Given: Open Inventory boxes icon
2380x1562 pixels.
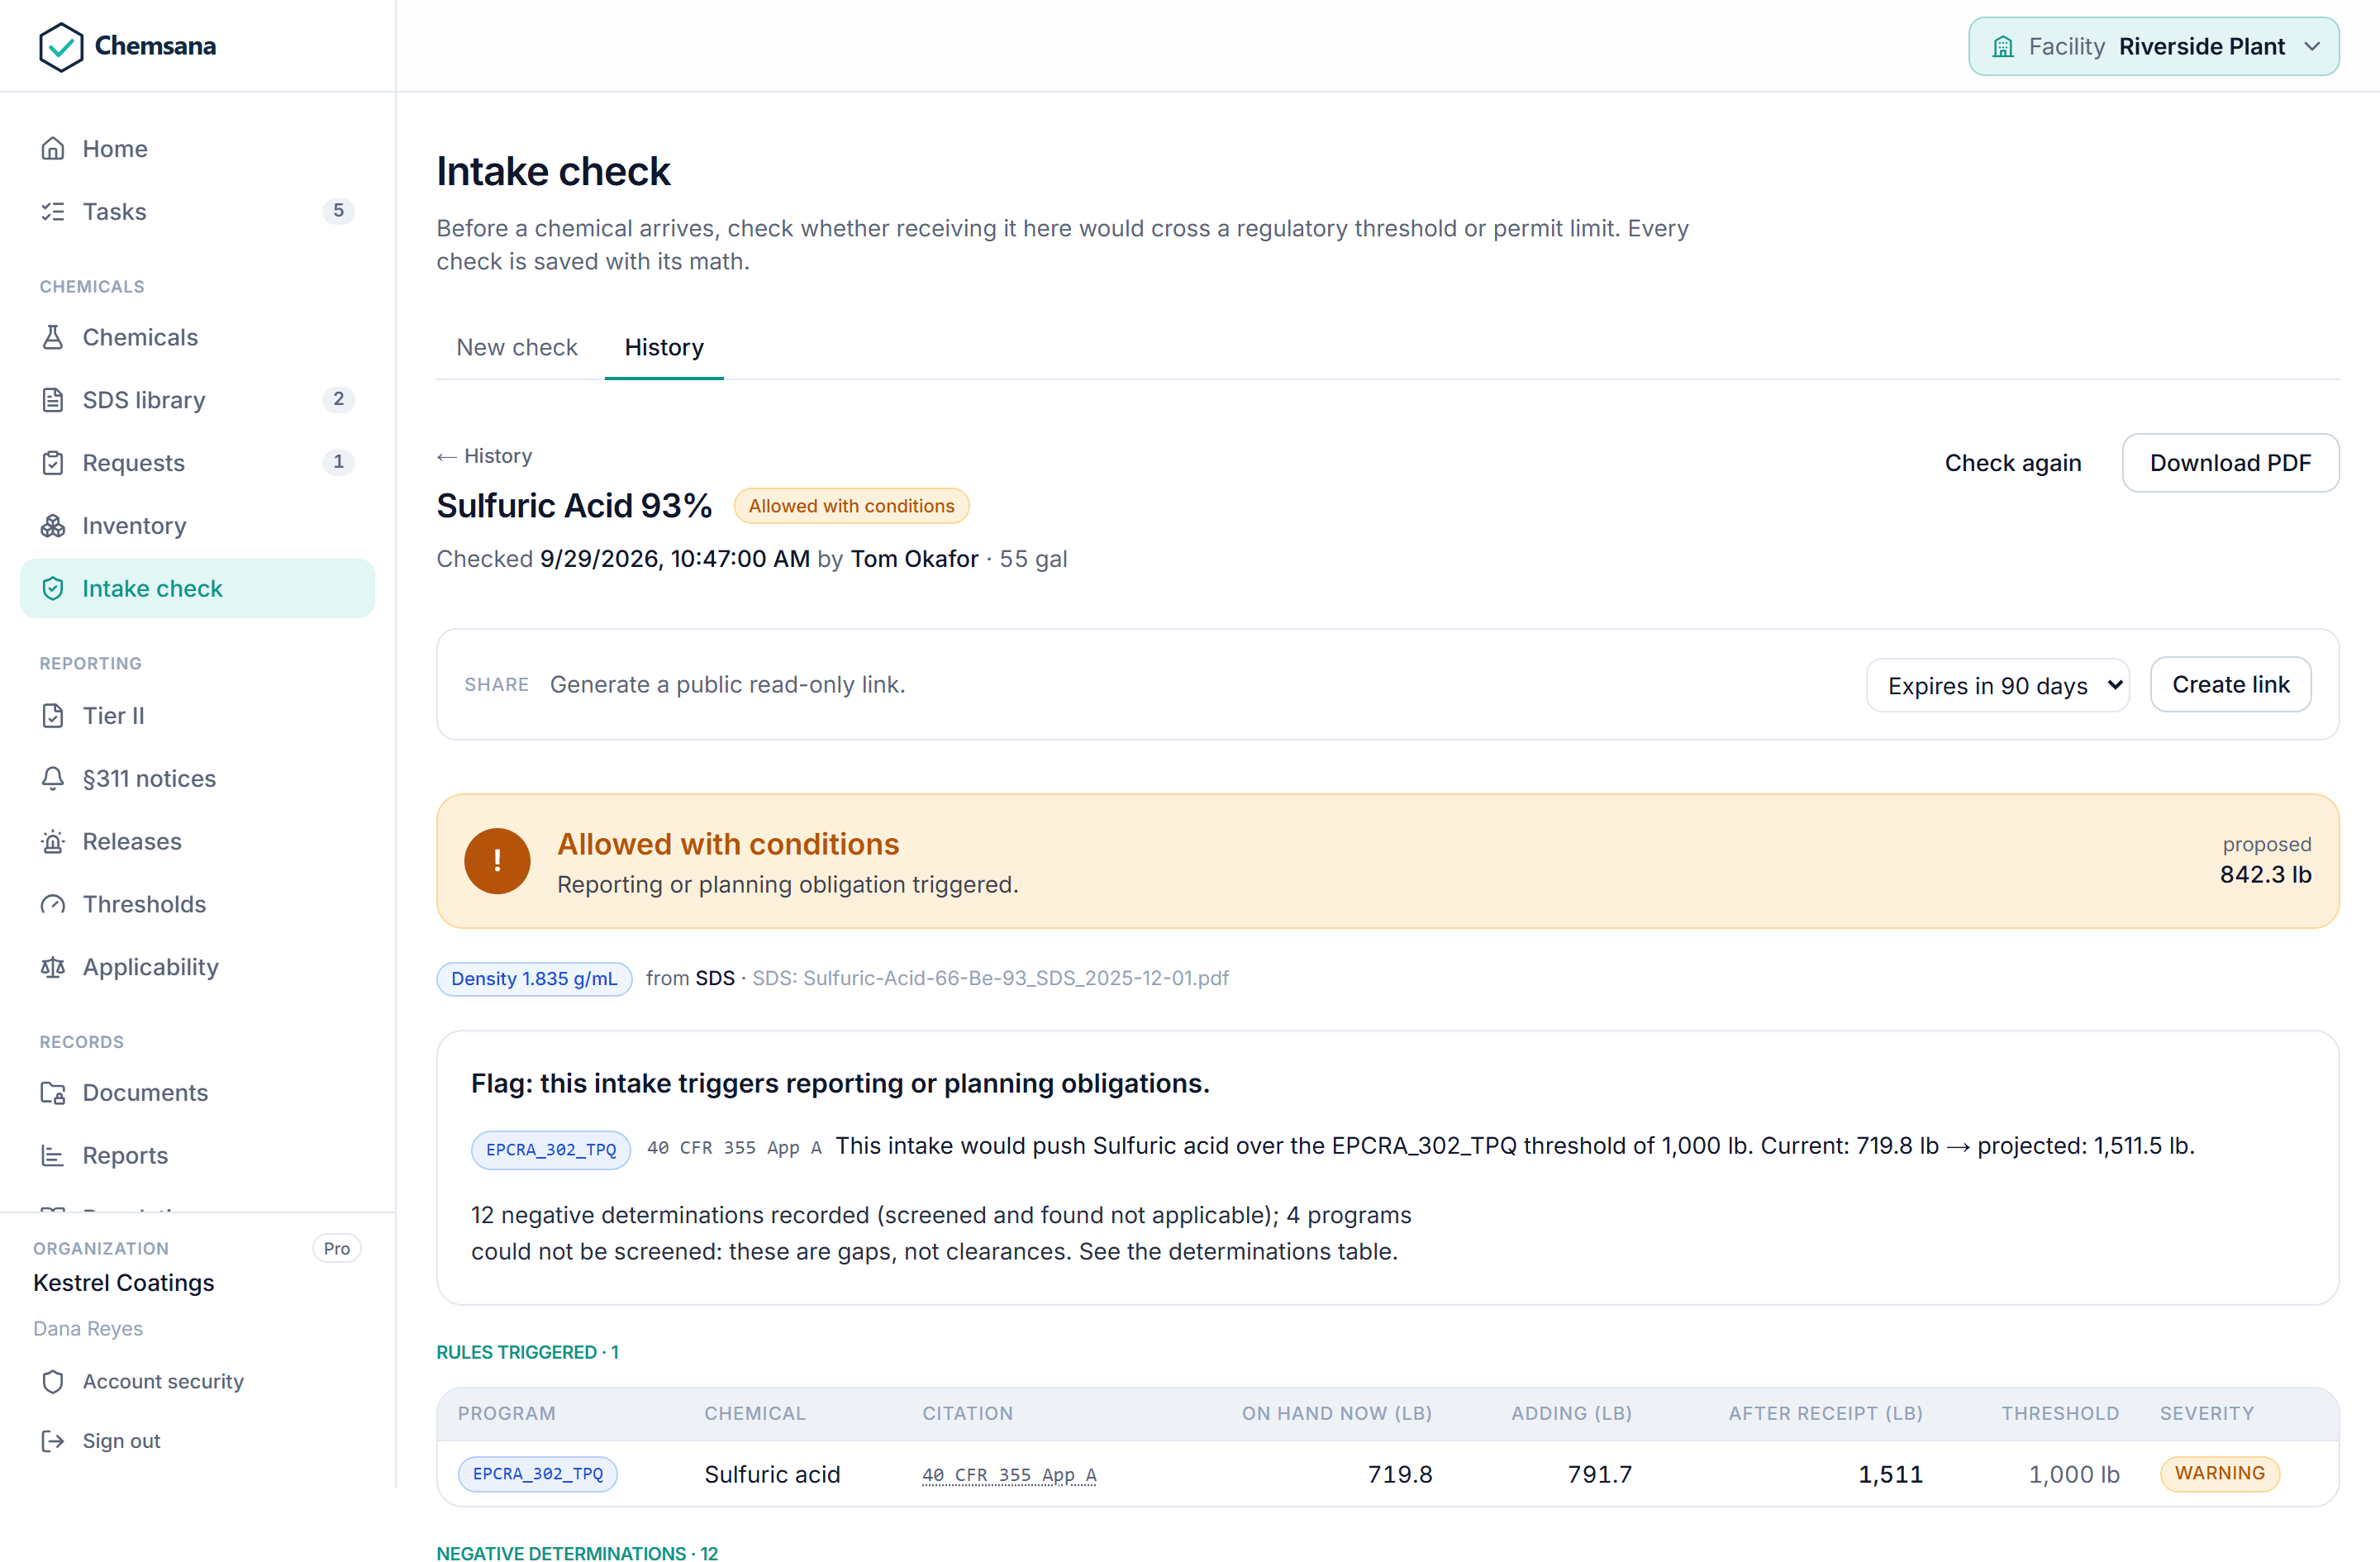Looking at the screenshot, I should (x=53, y=526).
